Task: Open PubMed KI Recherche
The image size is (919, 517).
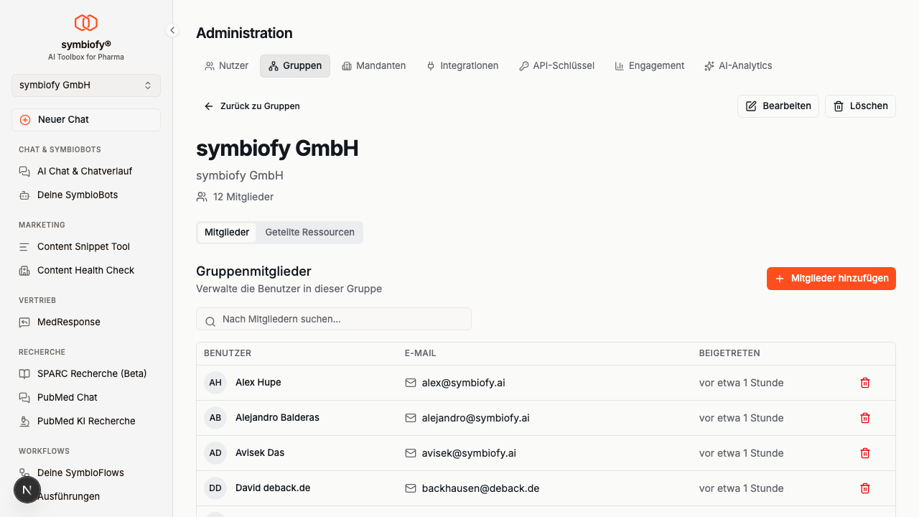Action: click(86, 421)
